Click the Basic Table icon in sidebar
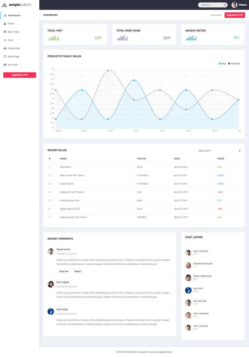This screenshot has height=357, width=249. (5, 32)
